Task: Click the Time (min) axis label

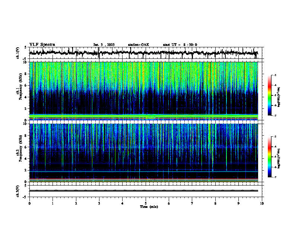Action: pyautogui.click(x=149, y=207)
